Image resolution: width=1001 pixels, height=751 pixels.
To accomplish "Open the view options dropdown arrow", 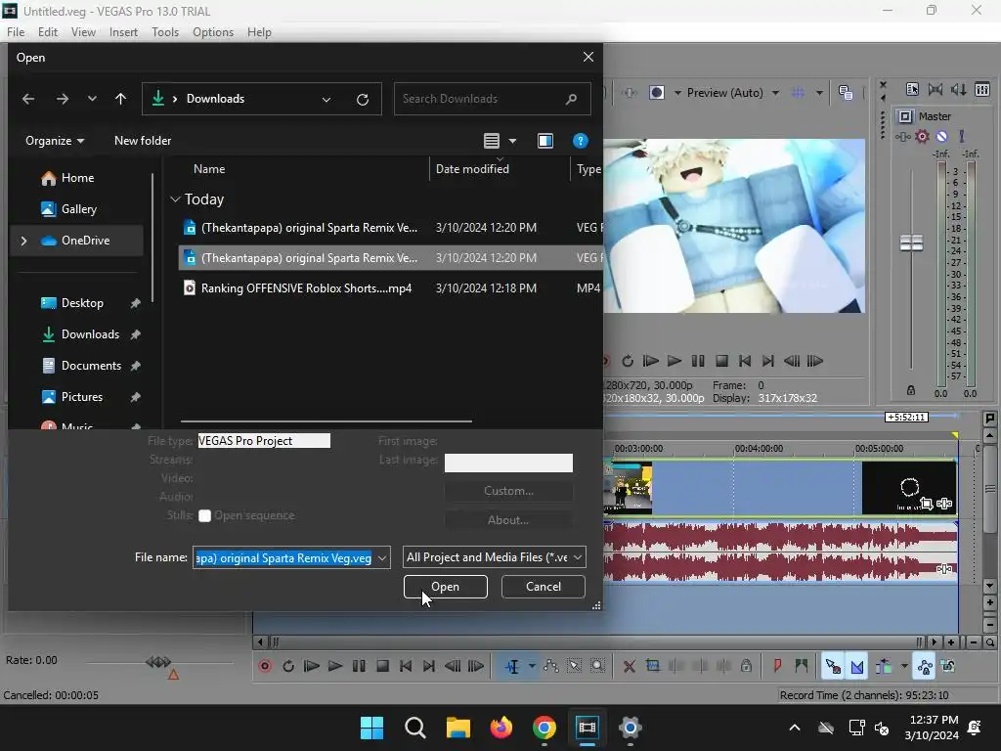I will pyautogui.click(x=512, y=141).
